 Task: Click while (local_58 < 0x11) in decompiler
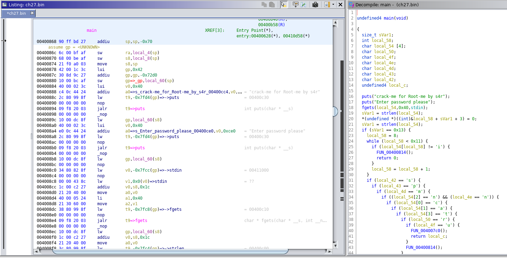pos(397,141)
